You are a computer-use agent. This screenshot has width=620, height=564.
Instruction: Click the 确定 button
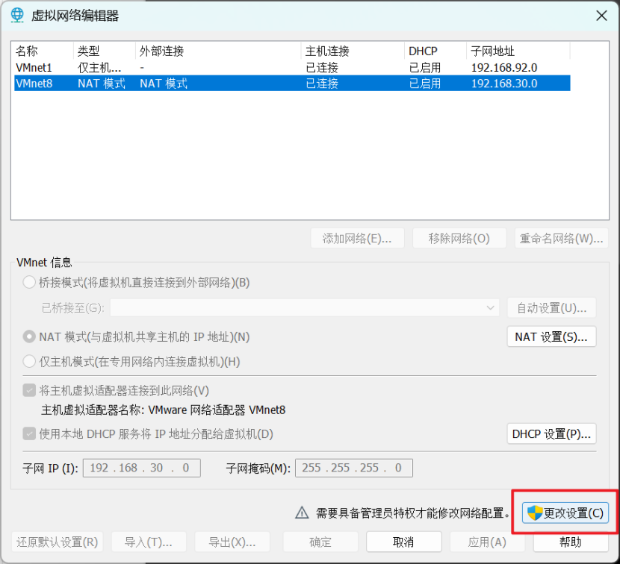(x=320, y=542)
